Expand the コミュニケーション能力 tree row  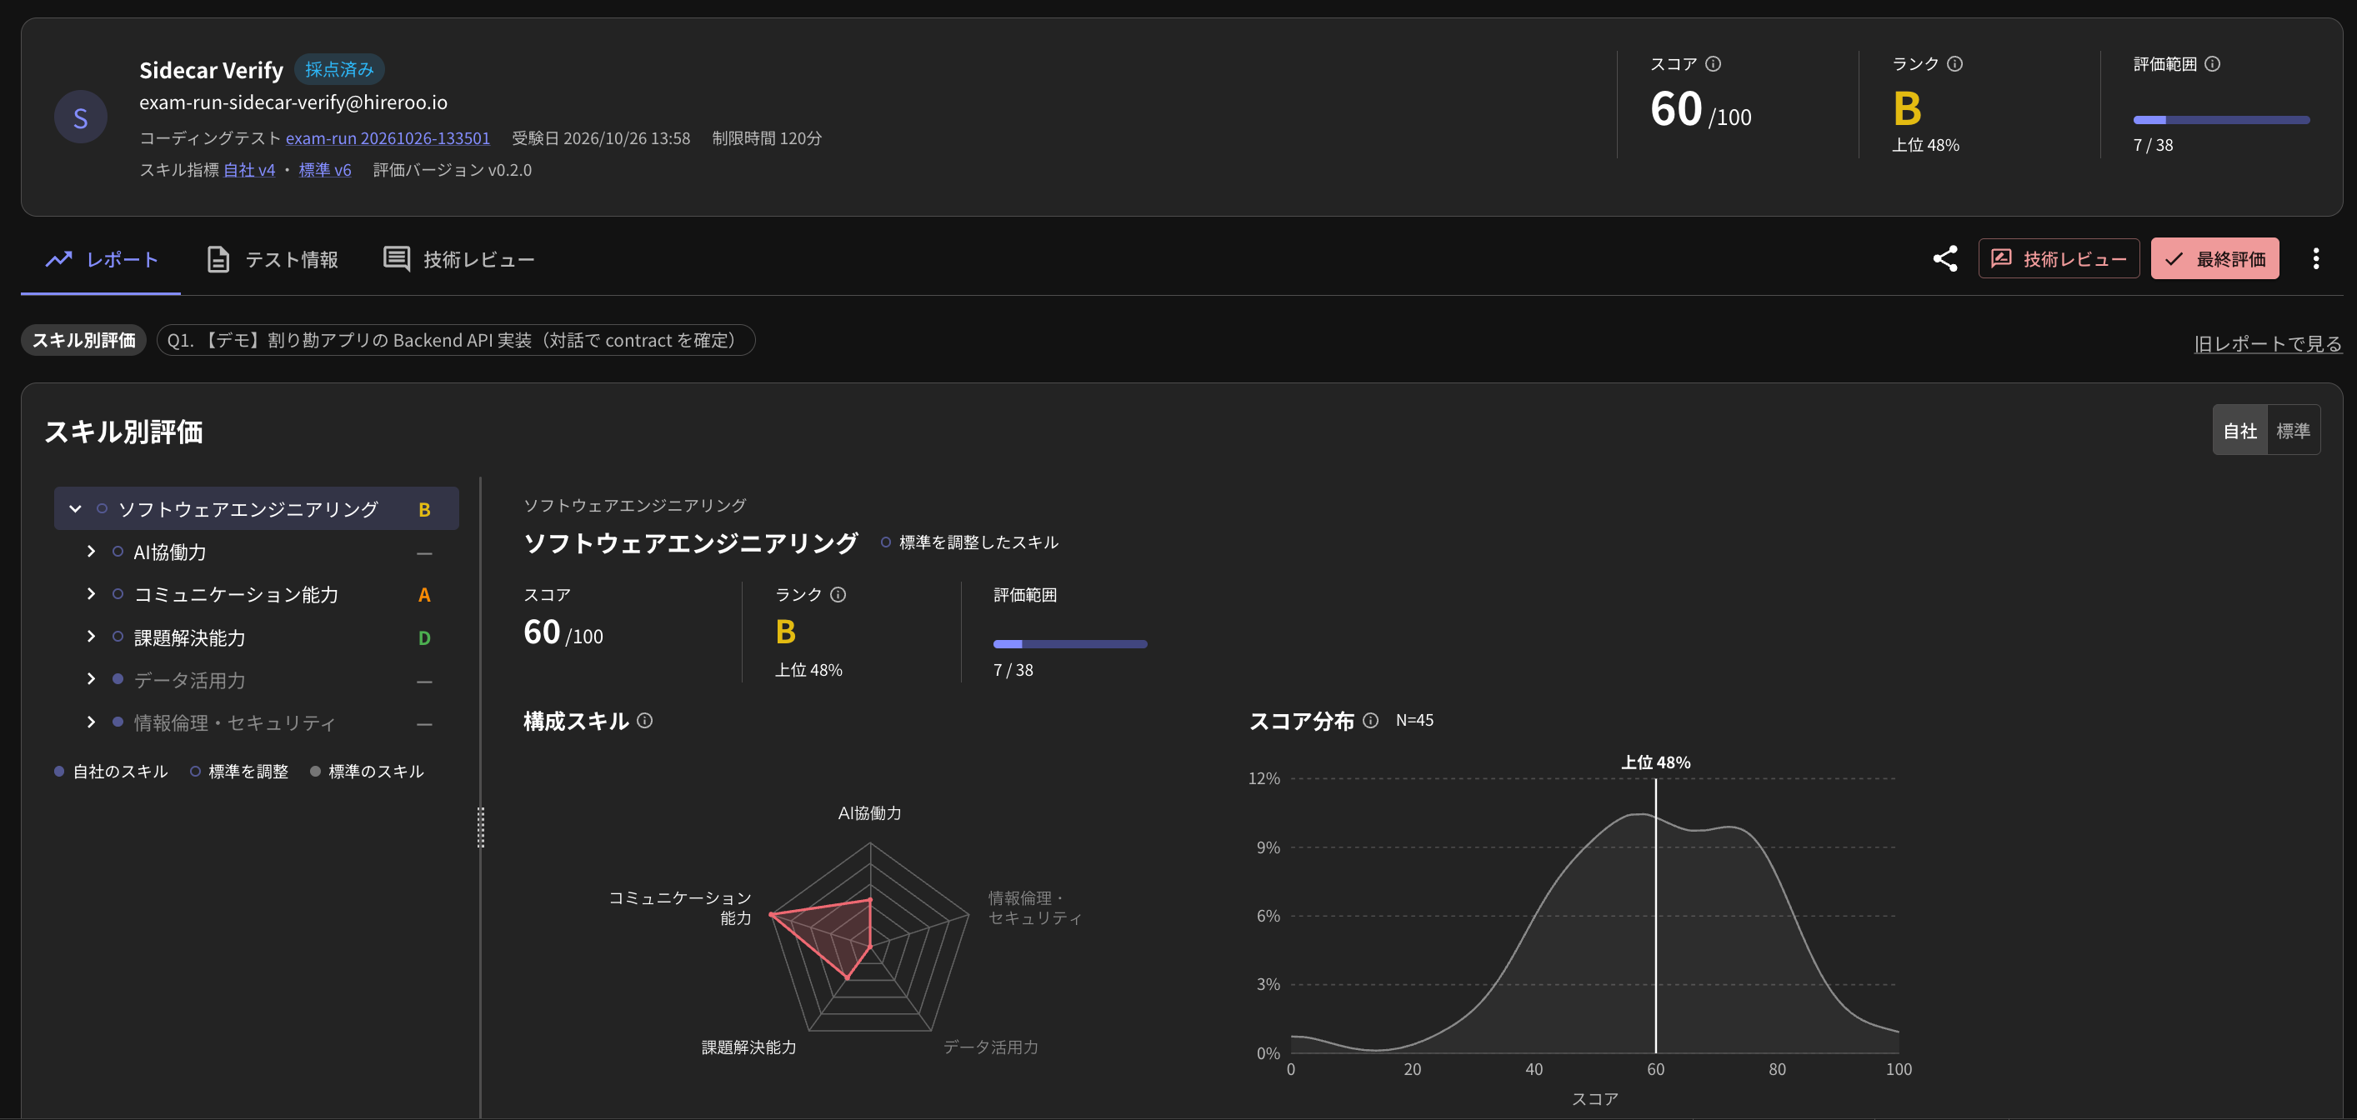(91, 594)
